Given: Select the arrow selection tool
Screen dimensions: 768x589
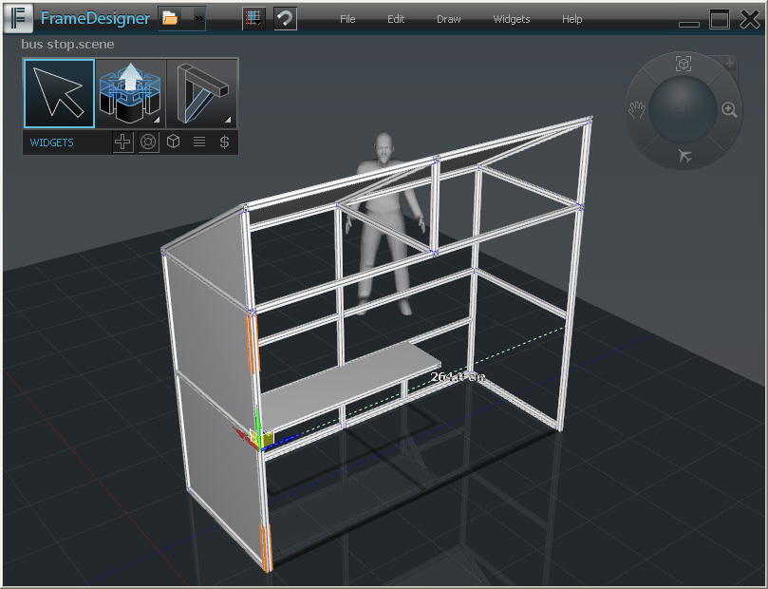Looking at the screenshot, I should [x=58, y=93].
